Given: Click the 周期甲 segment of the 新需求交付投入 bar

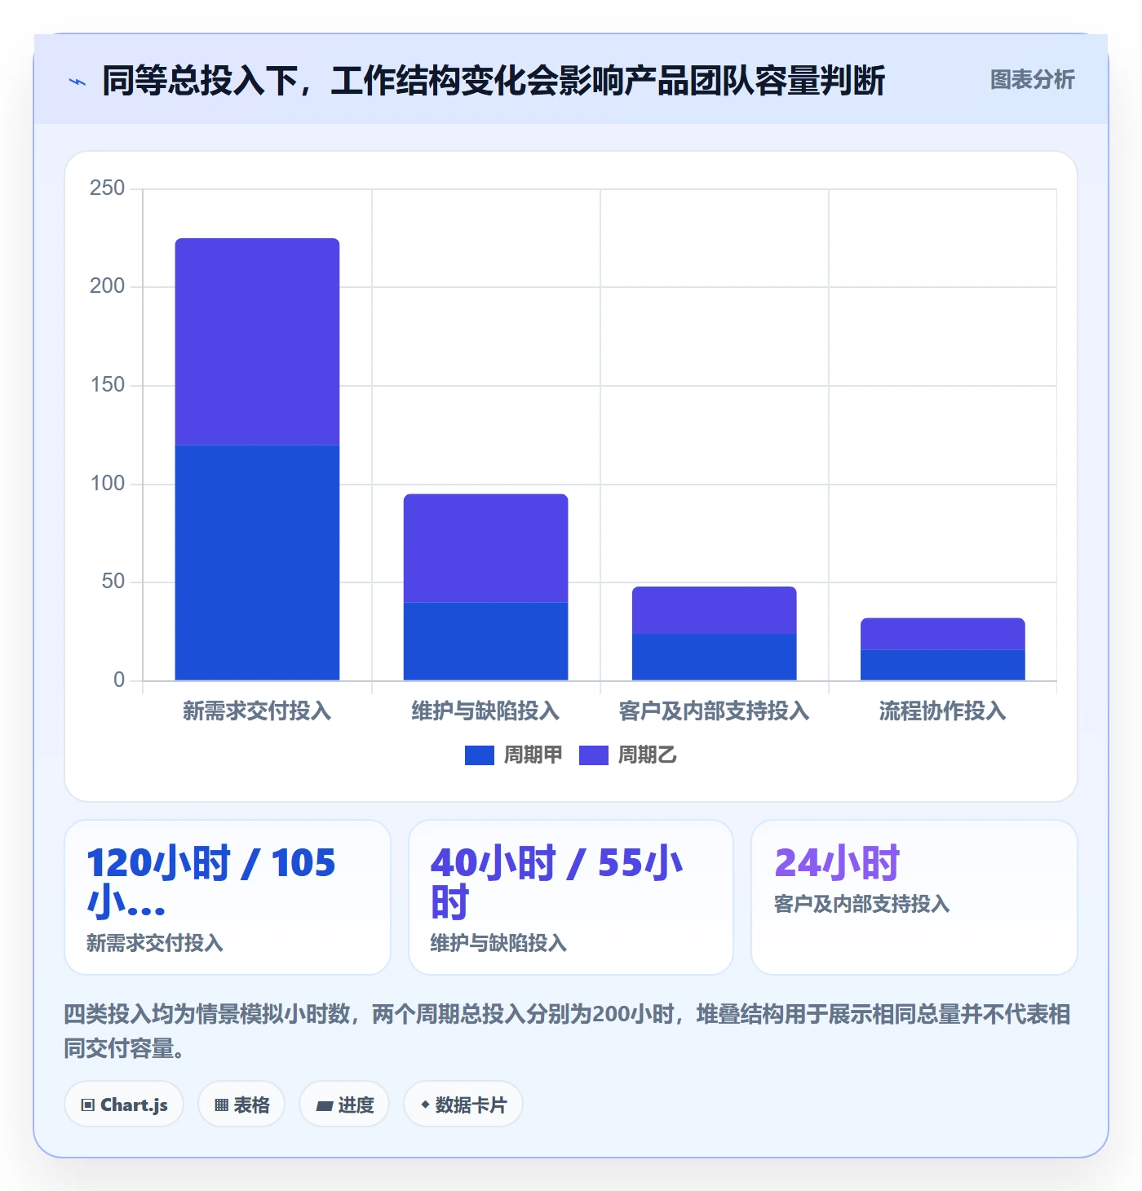Looking at the screenshot, I should pos(257,563).
